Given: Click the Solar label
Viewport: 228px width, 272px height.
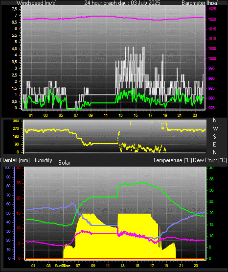Looking at the screenshot, I should click(64, 163).
